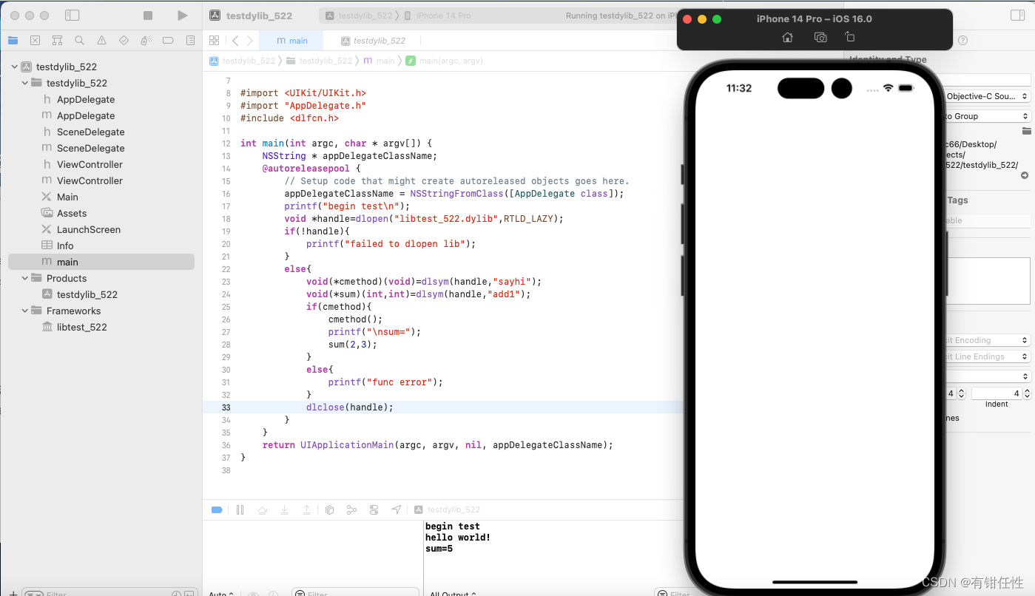Hide the debug area with the toggle icon
Viewport: 1035px width, 596px height.
(x=216, y=509)
